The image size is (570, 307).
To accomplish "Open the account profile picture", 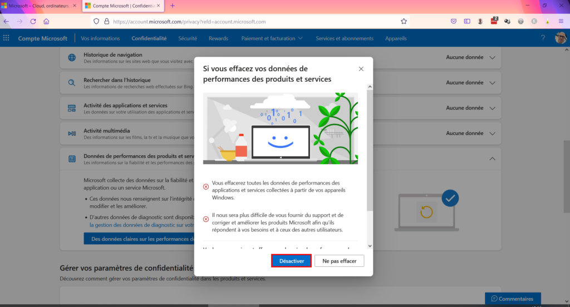I will click(561, 38).
